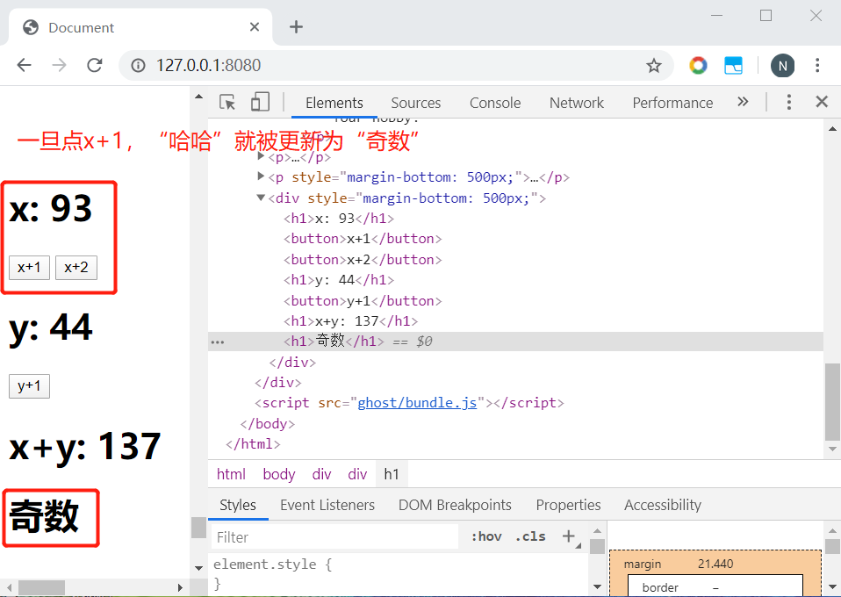Image resolution: width=841 pixels, height=597 pixels.
Task: Click the element.style rule text
Action: [x=272, y=565]
